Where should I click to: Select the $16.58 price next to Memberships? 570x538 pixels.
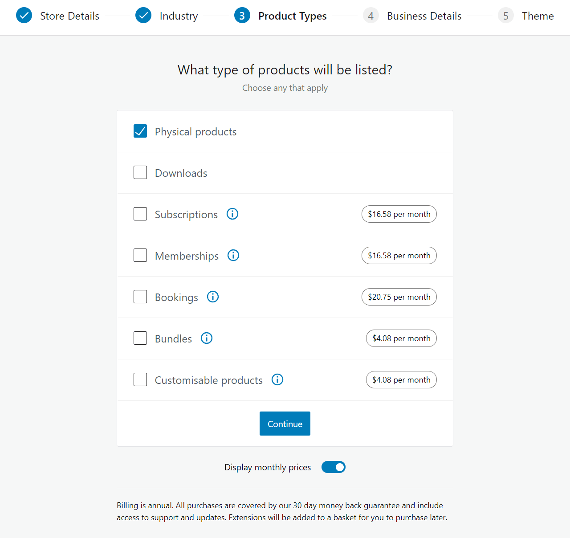tap(399, 255)
